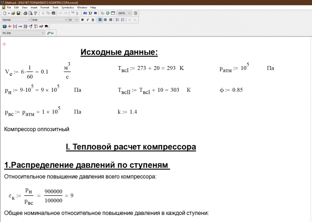Click the k := 1.4 math region
The image size is (312, 222).
127,112
